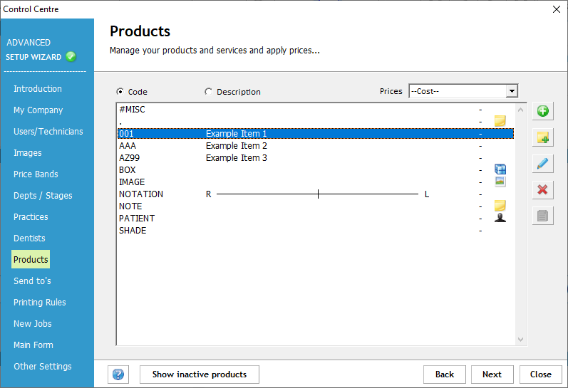Viewport: 568px width, 388px height.
Task: Open Price Bands setup page
Action: click(x=36, y=174)
